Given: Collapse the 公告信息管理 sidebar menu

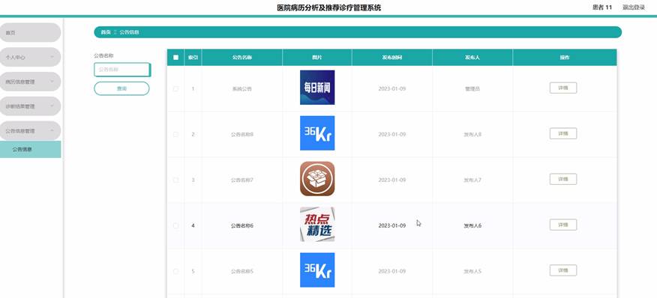Looking at the screenshot, I should click(30, 131).
